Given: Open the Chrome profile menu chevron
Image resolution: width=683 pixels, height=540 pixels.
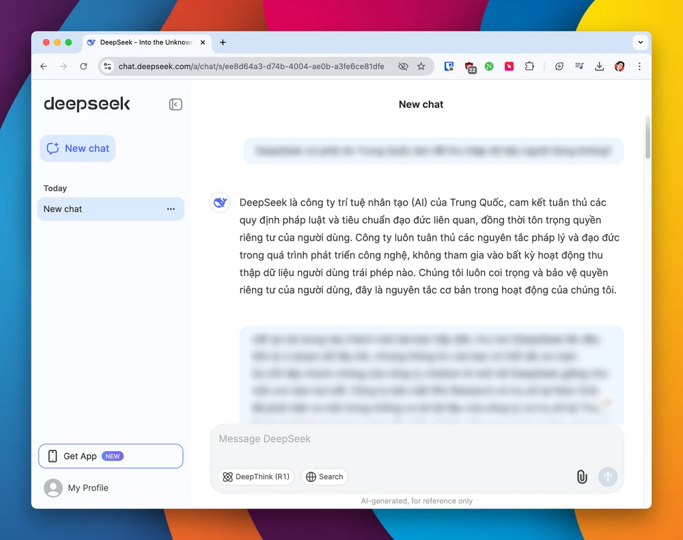Looking at the screenshot, I should 641,42.
